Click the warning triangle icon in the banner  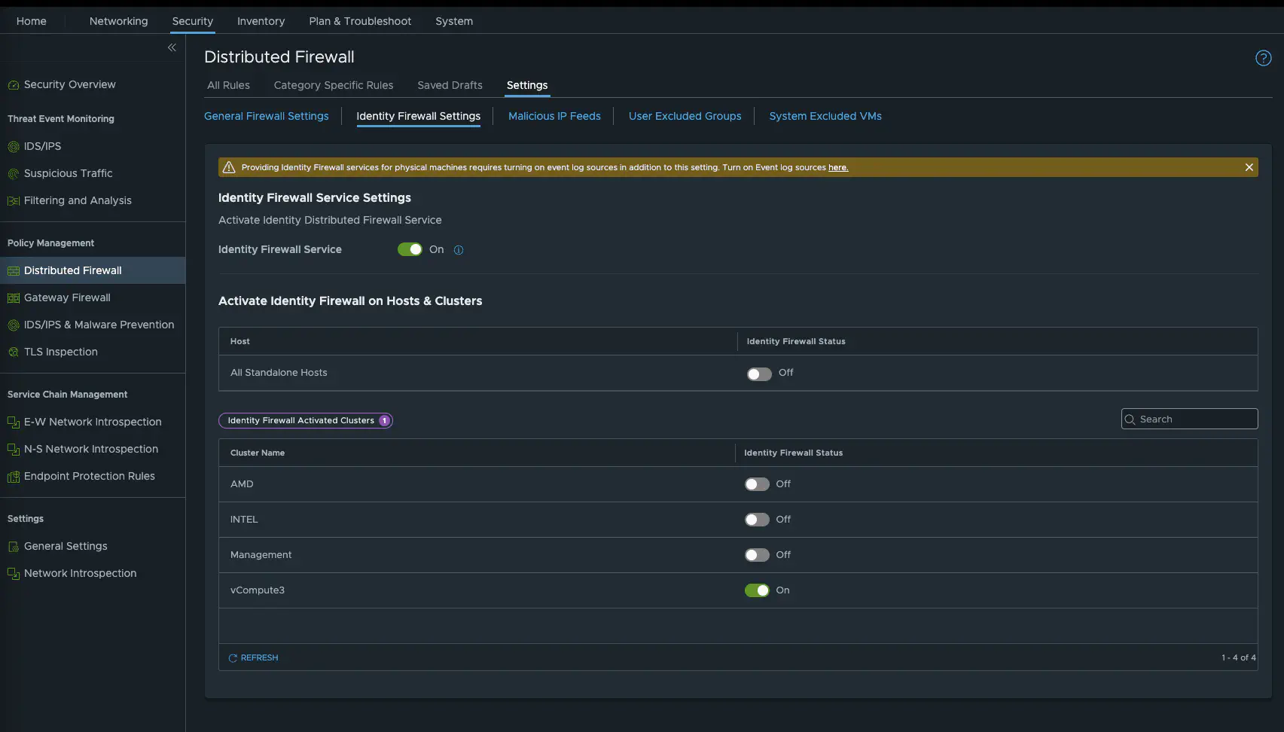[229, 167]
